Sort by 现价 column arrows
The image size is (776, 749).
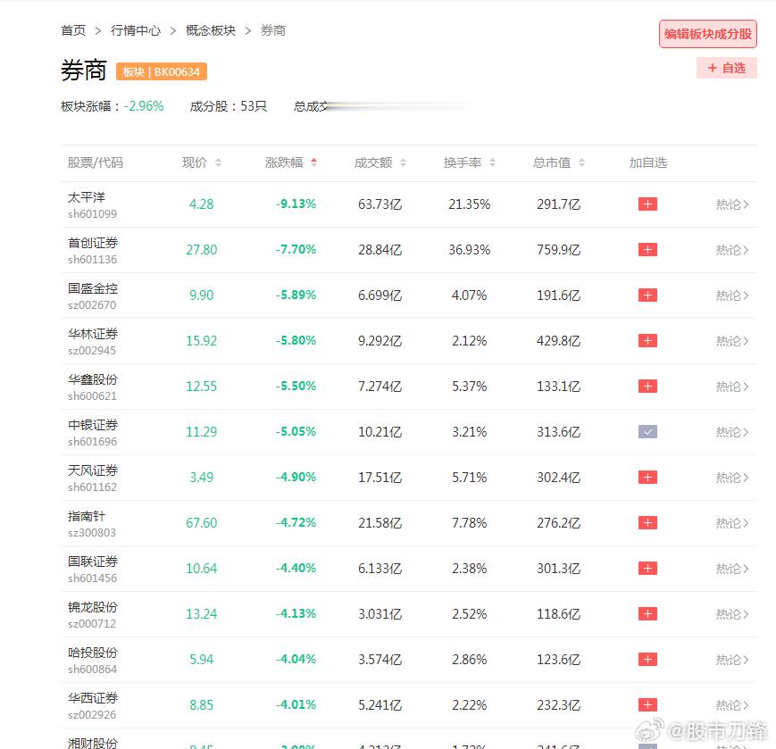pos(218,162)
